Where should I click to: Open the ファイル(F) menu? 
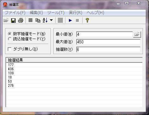click(15, 13)
